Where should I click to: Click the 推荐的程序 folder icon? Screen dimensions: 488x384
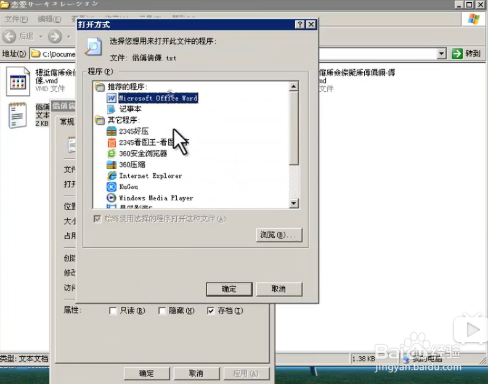tap(100, 86)
